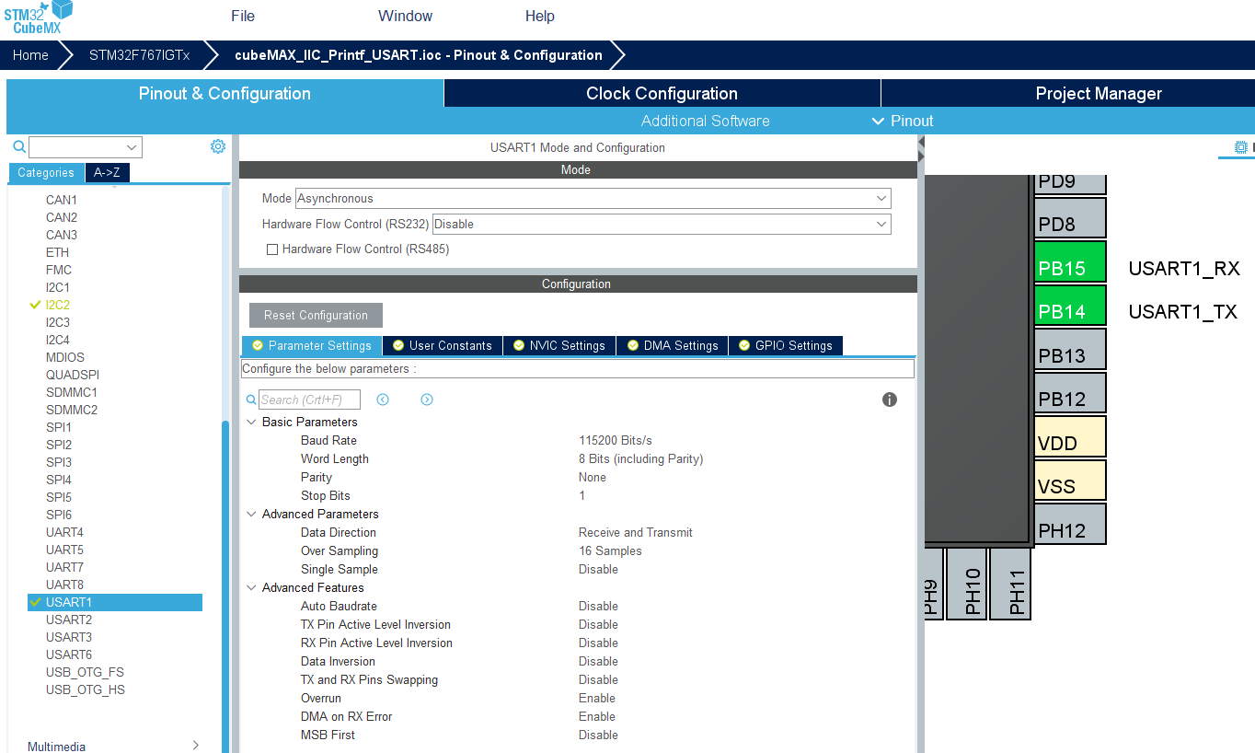Click the left panel vertical scrollbar
This screenshot has height=753, width=1255.
click(x=225, y=585)
